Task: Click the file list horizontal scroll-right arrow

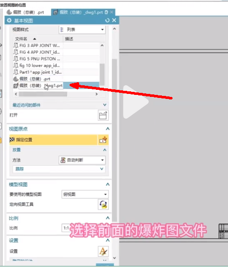Action: [x=97, y=94]
